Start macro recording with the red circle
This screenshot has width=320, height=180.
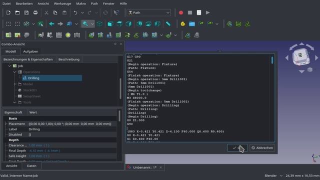click(x=181, y=12)
